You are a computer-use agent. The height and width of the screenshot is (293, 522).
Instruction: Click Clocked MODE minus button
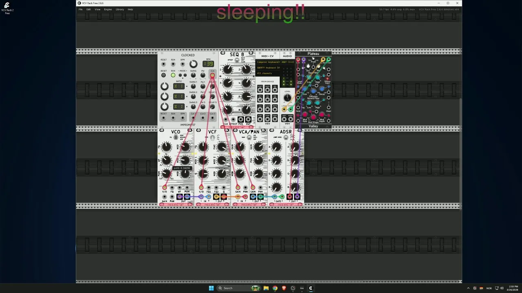(180, 75)
